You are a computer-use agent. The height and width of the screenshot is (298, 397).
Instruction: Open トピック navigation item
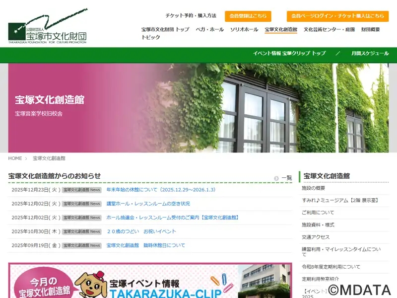pyautogui.click(x=150, y=38)
